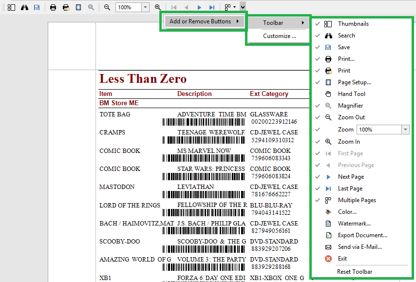Click the Save disk icon in the toolbar

click(x=37, y=7)
